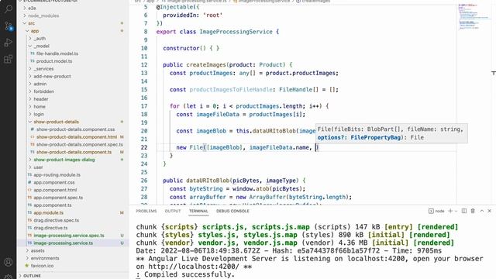Screen dimensions: 496x279
Task: Open the Extensions view
Action: point(9,59)
